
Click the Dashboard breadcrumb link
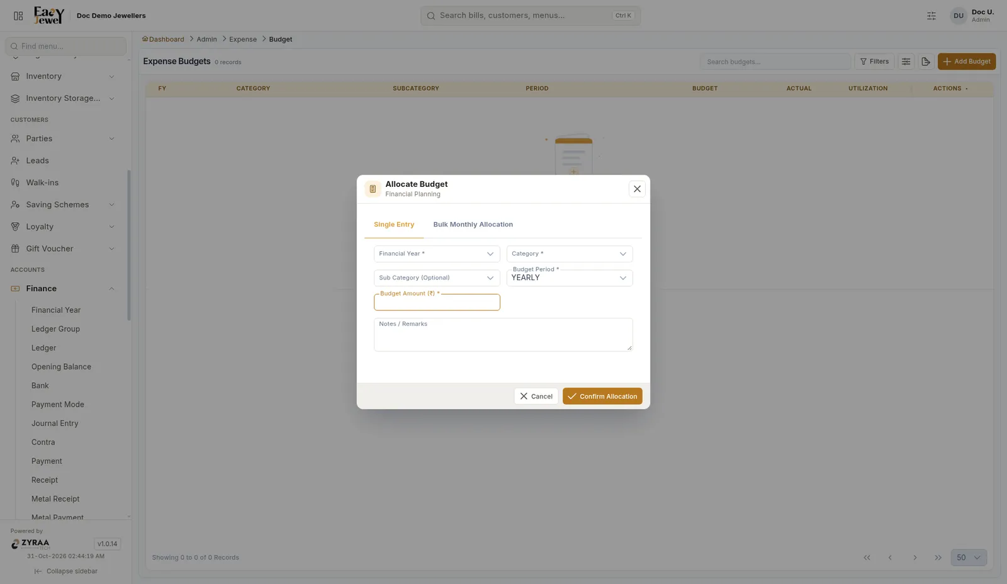click(x=163, y=39)
